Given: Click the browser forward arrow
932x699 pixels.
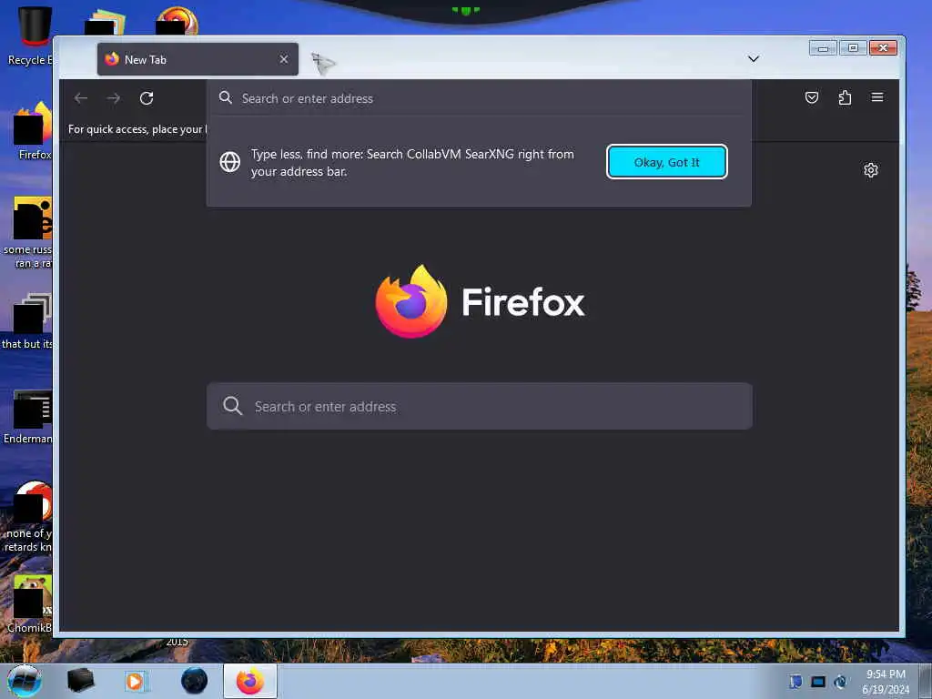Looking at the screenshot, I should click(114, 98).
